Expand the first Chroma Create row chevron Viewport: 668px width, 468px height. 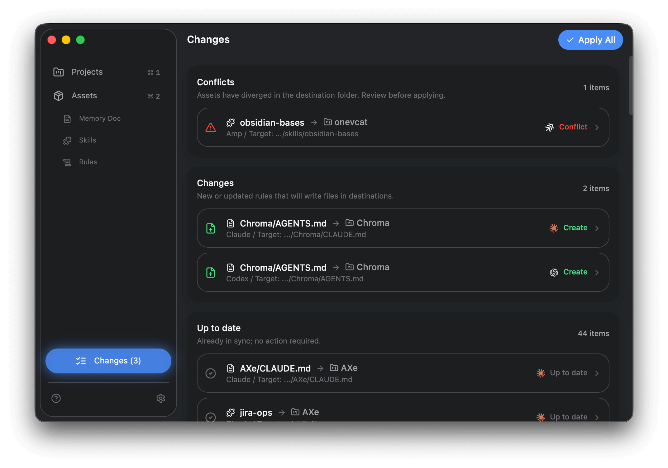pyautogui.click(x=597, y=228)
